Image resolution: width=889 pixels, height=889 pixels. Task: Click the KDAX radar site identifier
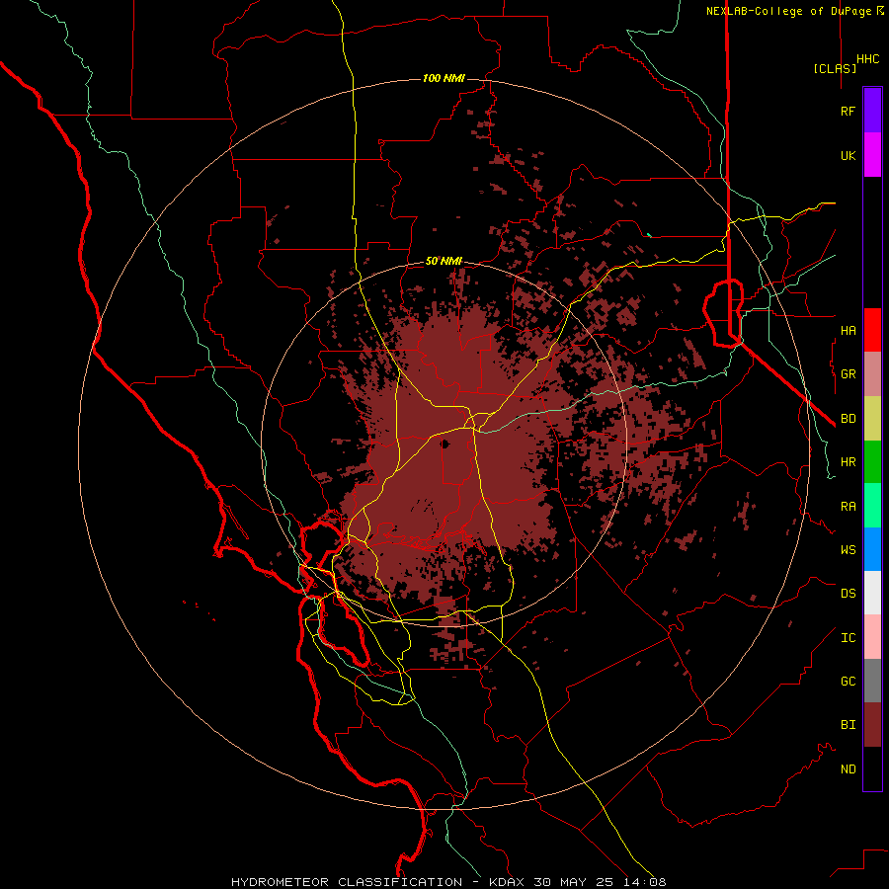click(x=507, y=882)
